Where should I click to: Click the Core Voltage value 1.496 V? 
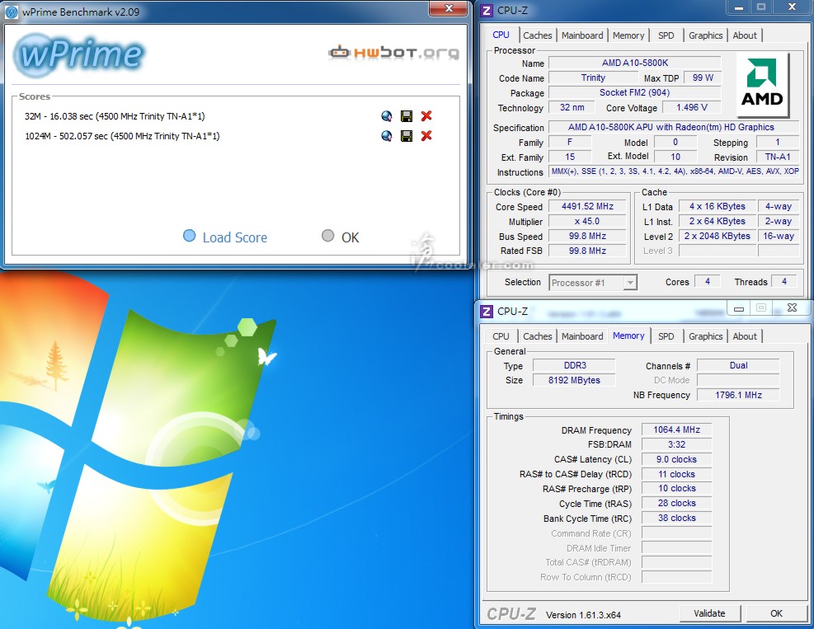point(691,107)
